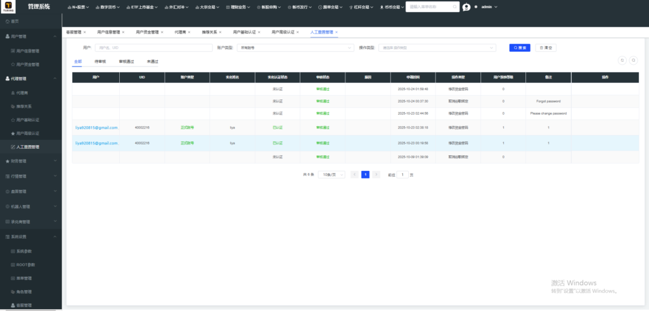649x311 pixels.
Task: Open the 账户类型 dropdown
Action: coord(295,48)
